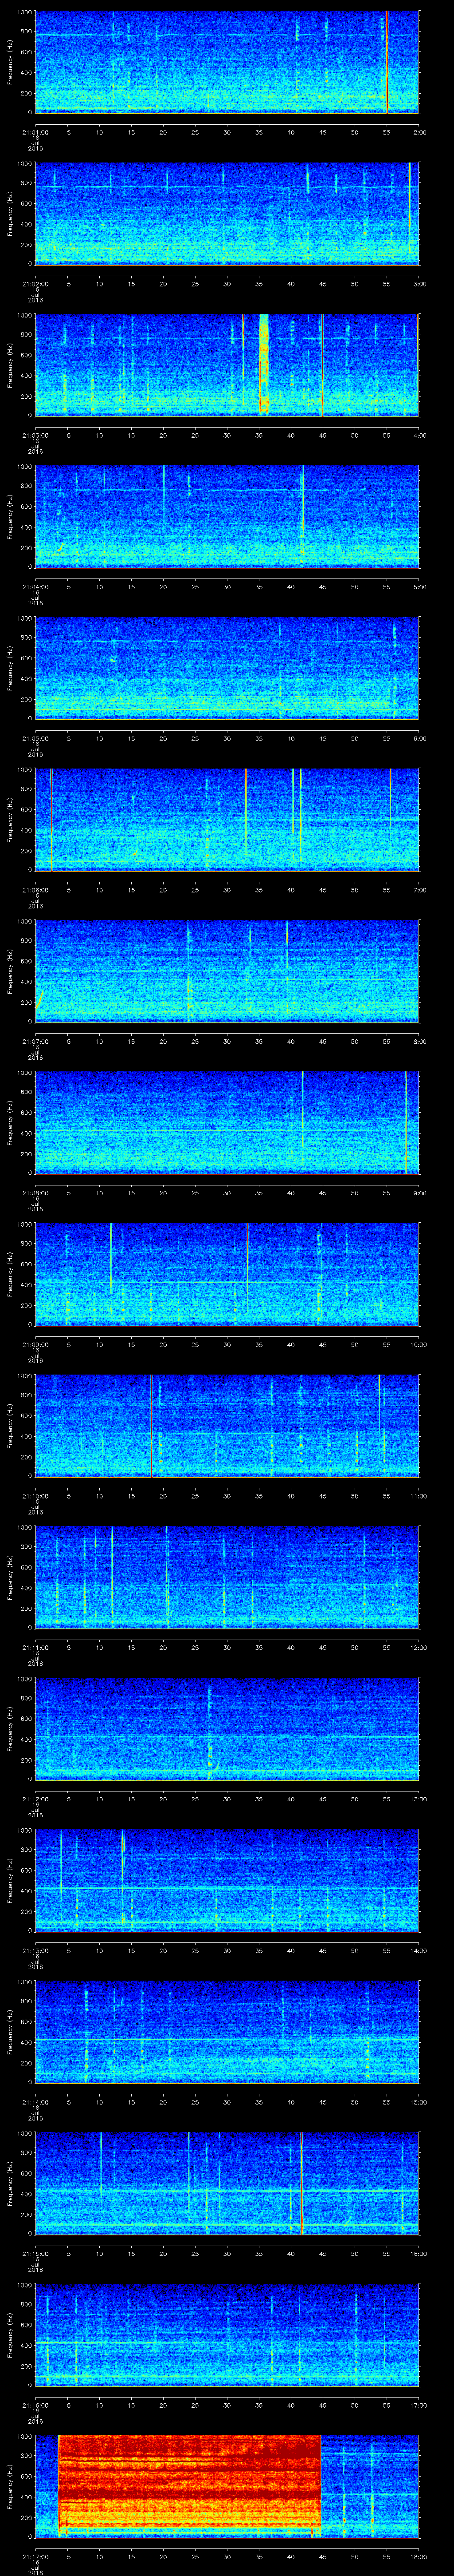
Task: Click the 4:00 end time label
Action: tap(419, 435)
